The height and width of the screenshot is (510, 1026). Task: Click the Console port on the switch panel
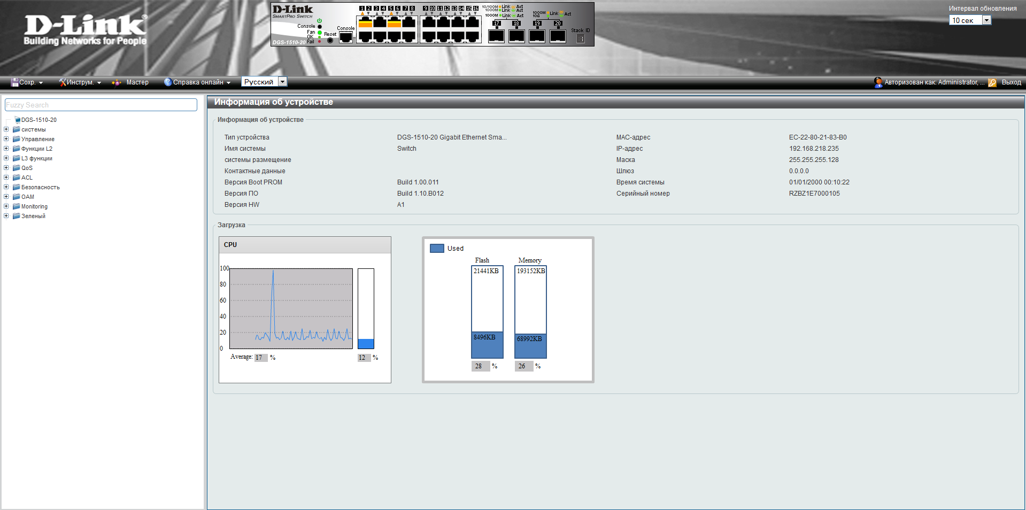point(346,37)
